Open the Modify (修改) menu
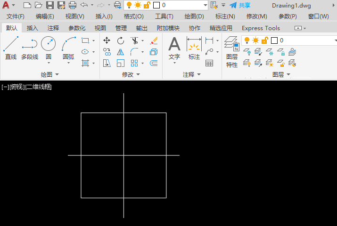 click(256, 16)
